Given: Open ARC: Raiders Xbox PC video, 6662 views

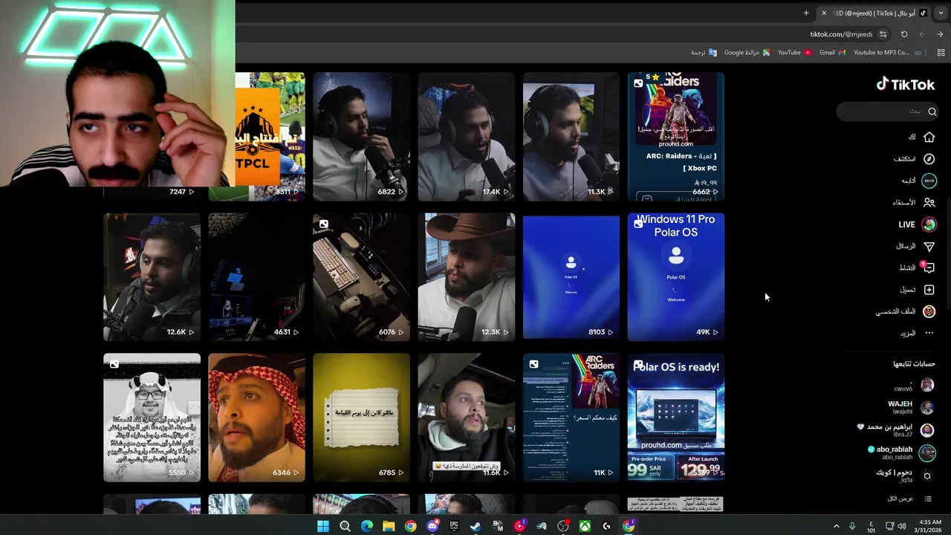Looking at the screenshot, I should point(676,137).
